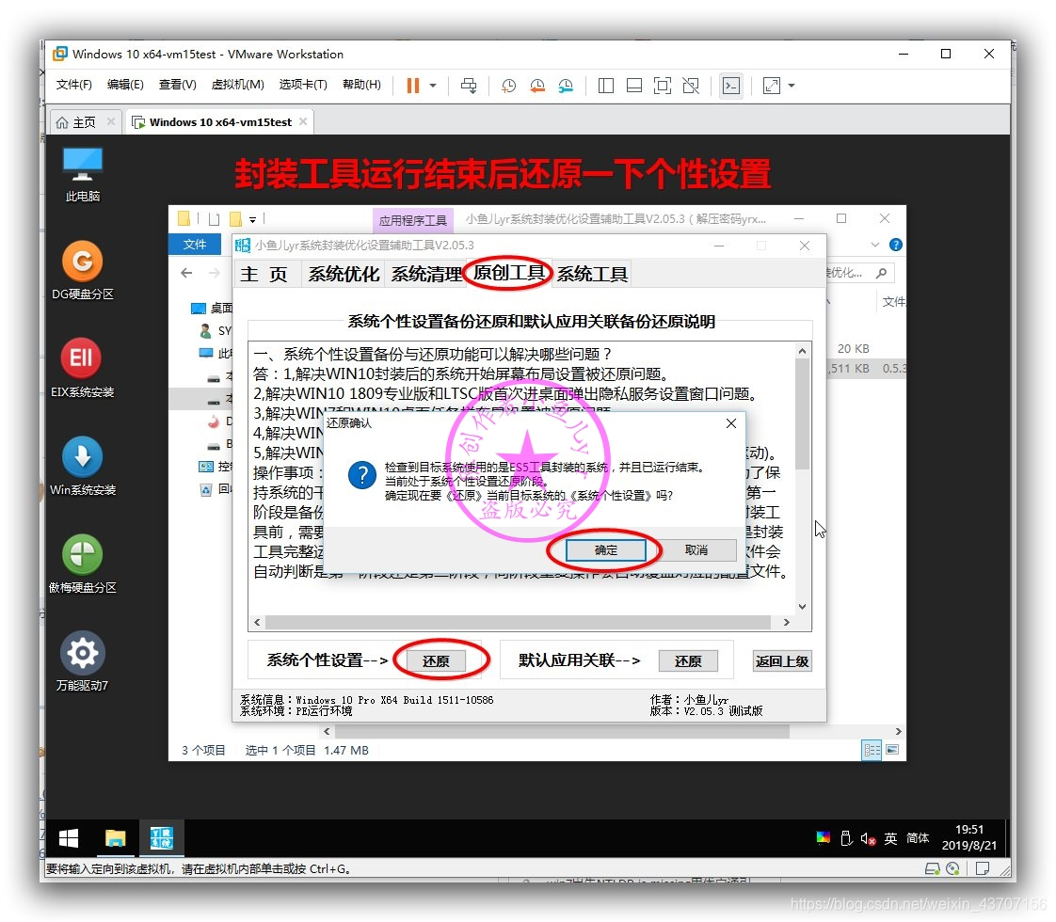Confirm restore with 确定 button
Viewport: 1056px width, 922px height.
605,550
